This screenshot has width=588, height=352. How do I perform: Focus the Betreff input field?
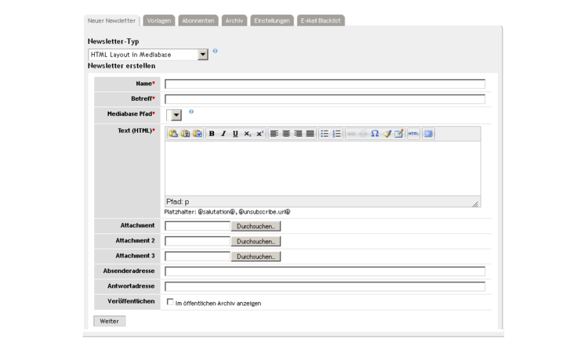click(x=325, y=99)
